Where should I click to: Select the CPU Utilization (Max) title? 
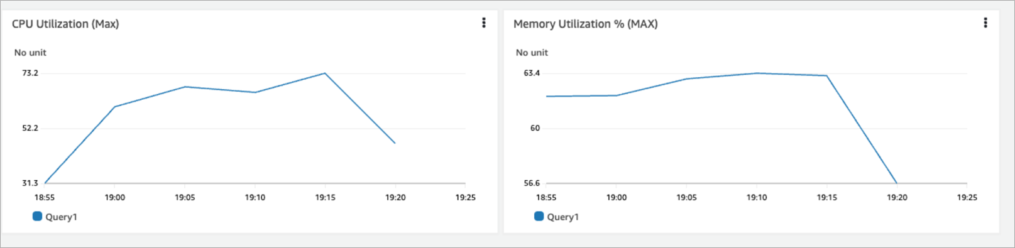(x=65, y=24)
